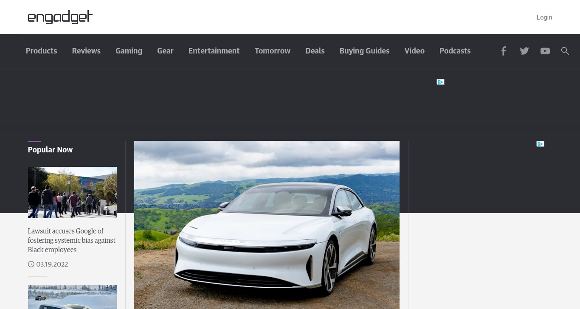Click the Google campus crowd thumbnail
Screen dimensions: 580x309
(x=72, y=192)
